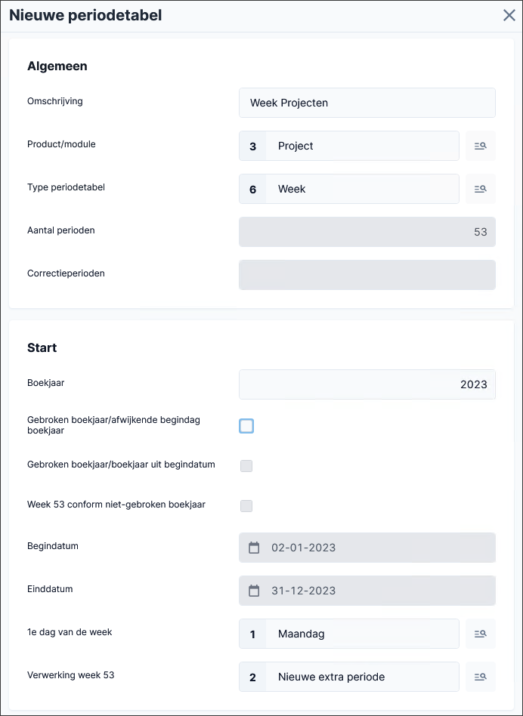Screen dimensions: 523x716
Task: Select the Maandag first weekday field
Action: tap(349, 634)
